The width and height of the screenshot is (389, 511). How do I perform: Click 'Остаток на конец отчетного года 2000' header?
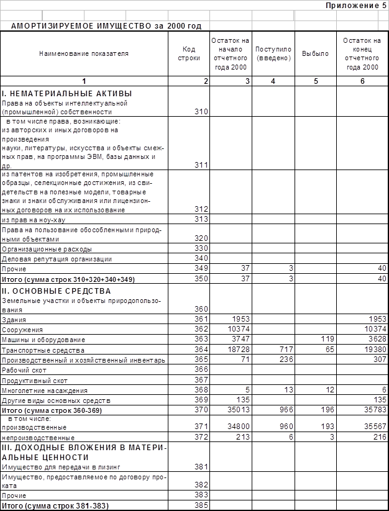(362, 54)
